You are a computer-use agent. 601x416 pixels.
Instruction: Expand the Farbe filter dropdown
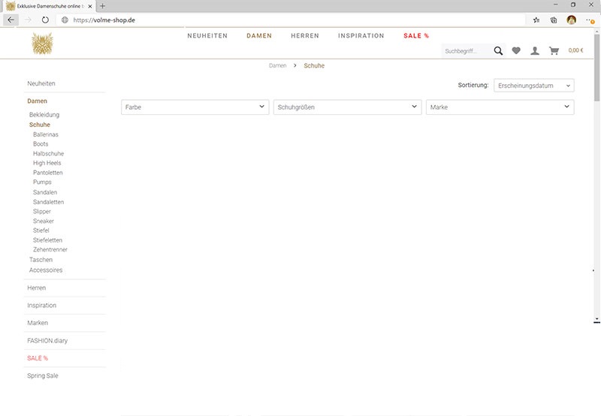[x=195, y=107]
